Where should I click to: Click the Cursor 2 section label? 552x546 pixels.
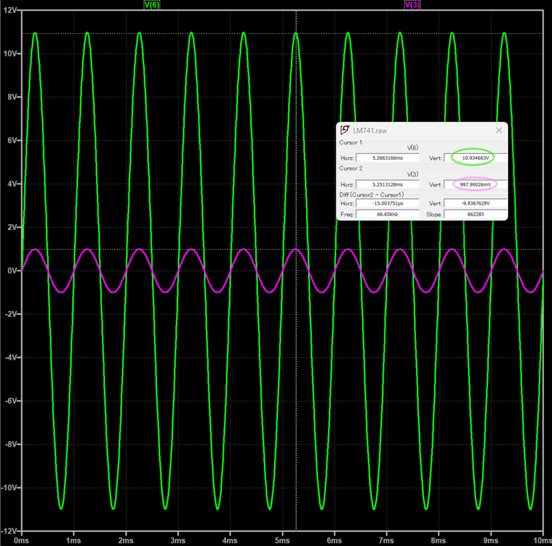[350, 168]
